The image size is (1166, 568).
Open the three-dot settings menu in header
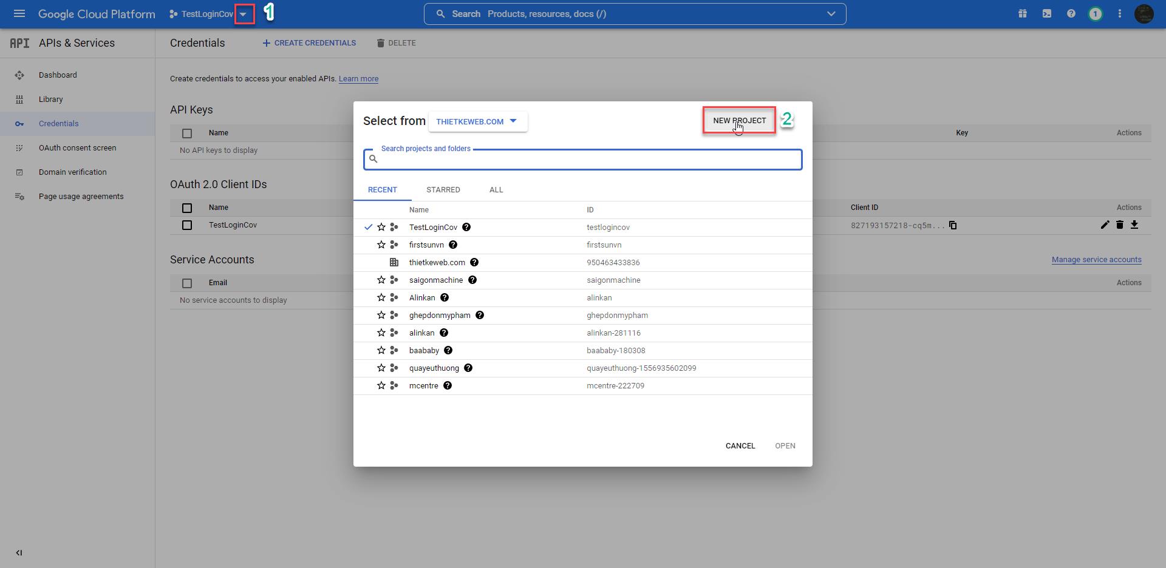point(1120,13)
